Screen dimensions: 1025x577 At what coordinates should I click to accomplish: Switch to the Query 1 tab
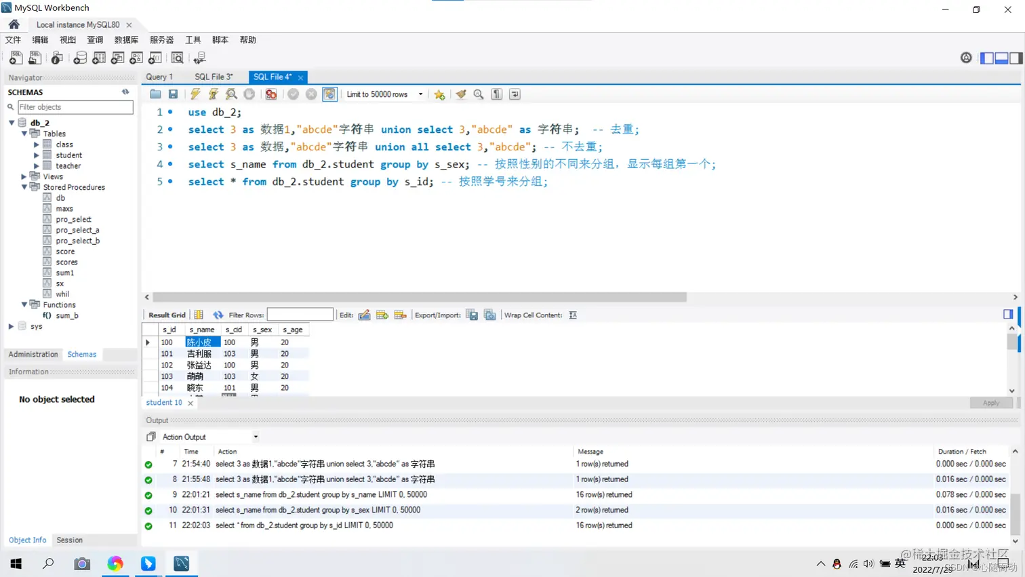click(x=159, y=77)
